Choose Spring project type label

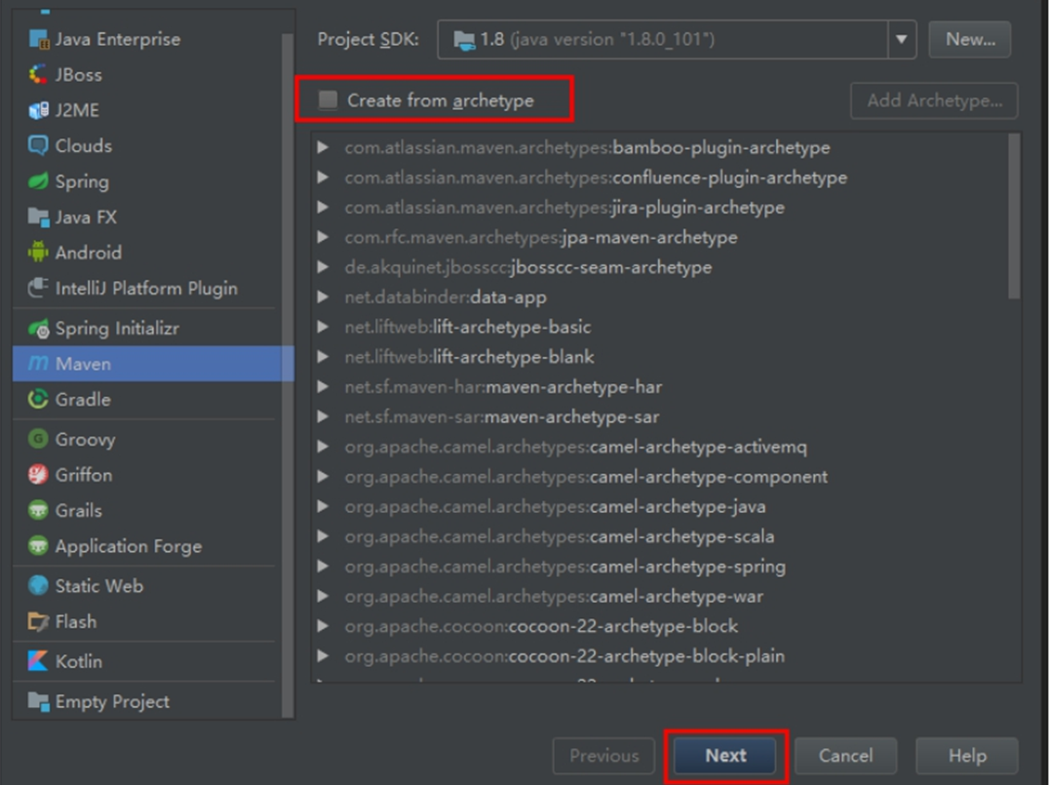click(82, 181)
